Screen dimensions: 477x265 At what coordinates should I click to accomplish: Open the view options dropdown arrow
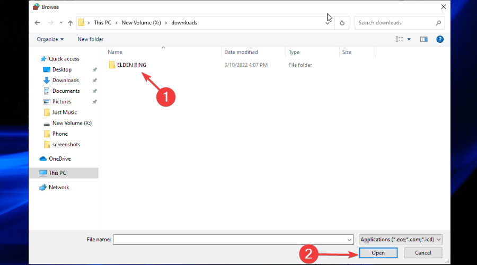pyautogui.click(x=409, y=39)
